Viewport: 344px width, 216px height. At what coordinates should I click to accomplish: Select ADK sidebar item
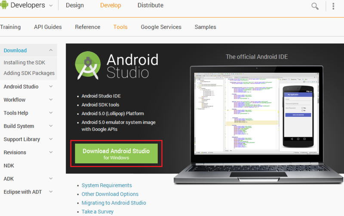(x=9, y=179)
